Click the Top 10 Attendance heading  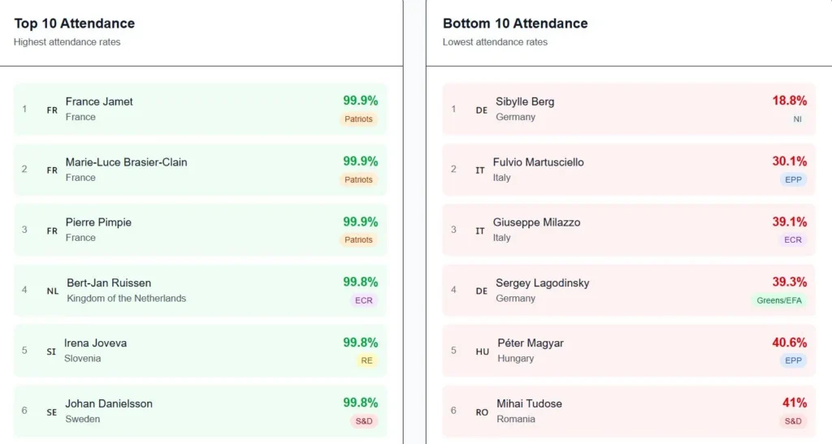(x=75, y=24)
